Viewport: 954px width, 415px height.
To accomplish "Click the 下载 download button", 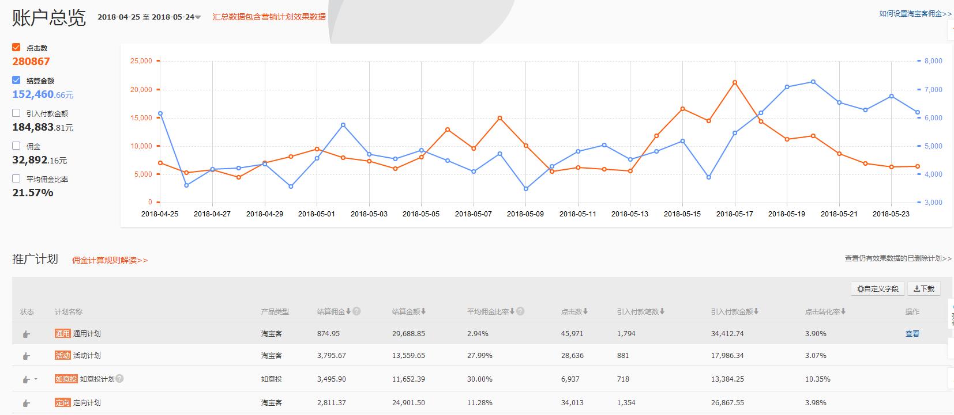I will [923, 288].
